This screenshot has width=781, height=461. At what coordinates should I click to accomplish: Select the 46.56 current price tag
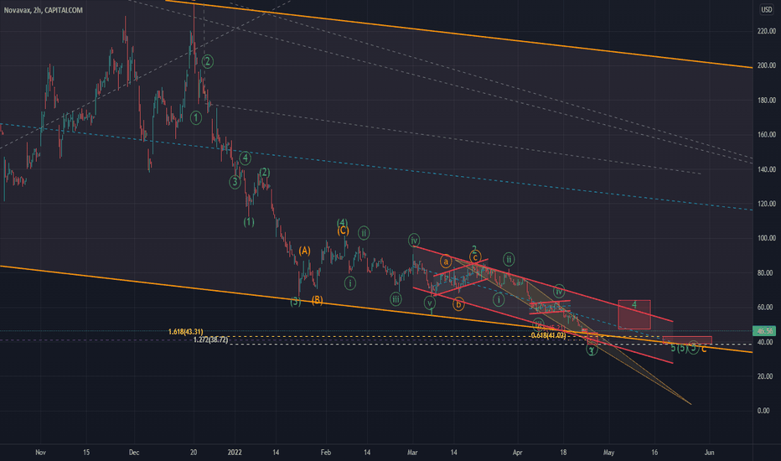tap(766, 331)
